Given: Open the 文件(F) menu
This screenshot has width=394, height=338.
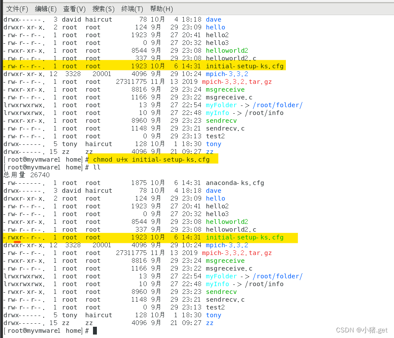Looking at the screenshot, I should [x=16, y=9].
